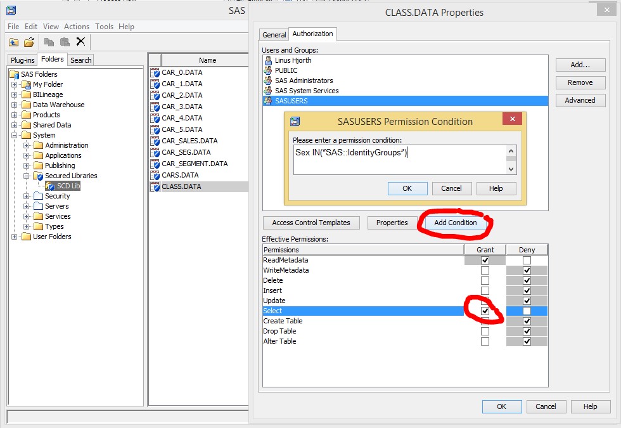Screen dimensions: 621x428
Task: Select the CAR_SEGMENT.DATA file name
Action: coord(195,164)
